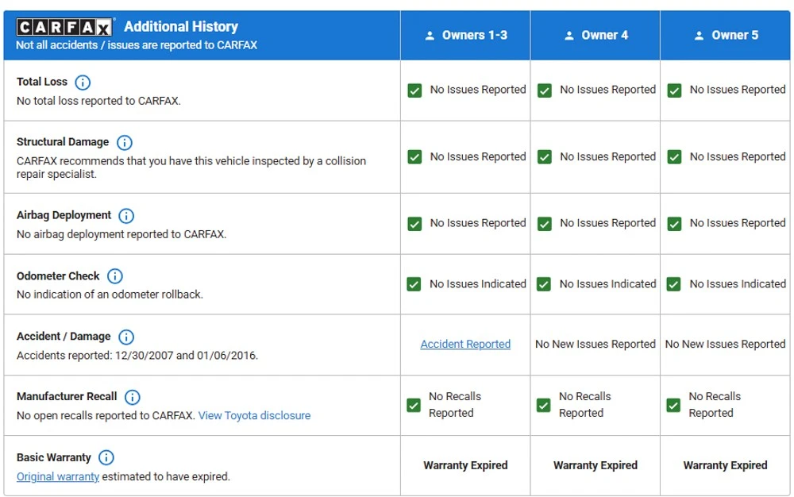Click the Odometer Check row title
Viewport: 794px width, 497px height.
pyautogui.click(x=58, y=275)
